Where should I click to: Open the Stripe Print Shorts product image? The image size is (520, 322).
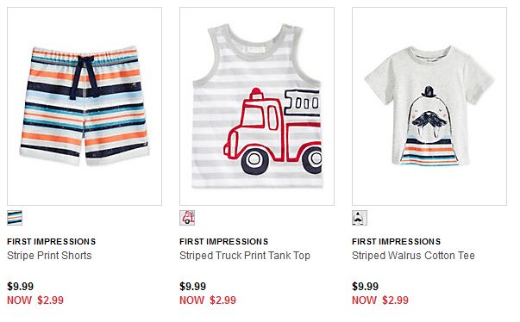[85, 106]
